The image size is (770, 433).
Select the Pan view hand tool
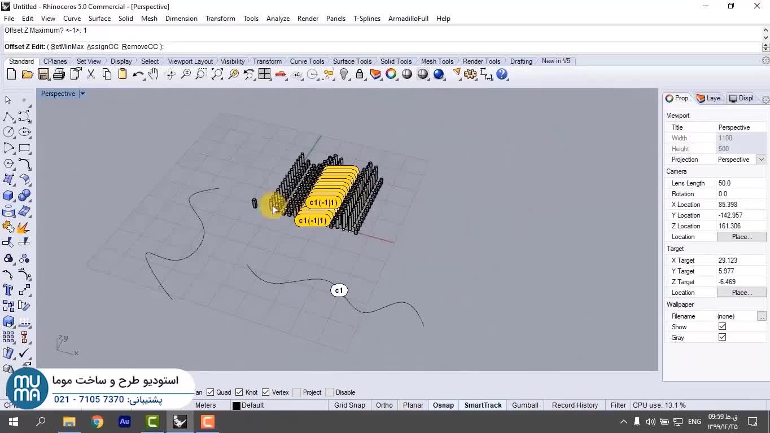point(154,74)
